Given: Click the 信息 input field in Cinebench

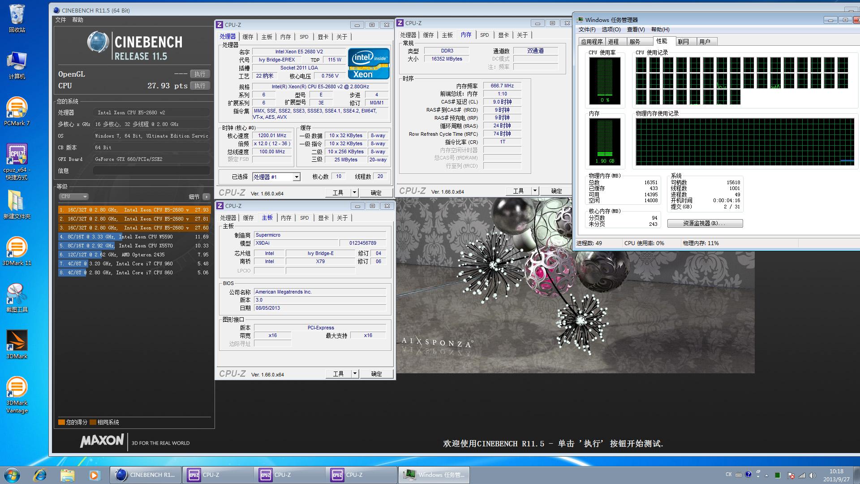Looking at the screenshot, I should pos(151,171).
